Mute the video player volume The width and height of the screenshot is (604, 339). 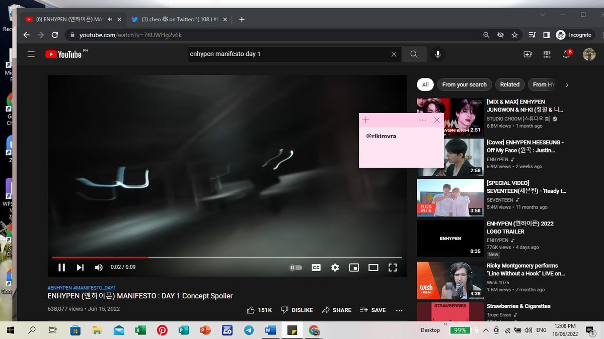(x=99, y=268)
